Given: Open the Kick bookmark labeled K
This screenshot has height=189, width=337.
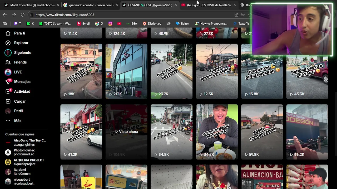Looking at the screenshot, I should click(x=30, y=24).
